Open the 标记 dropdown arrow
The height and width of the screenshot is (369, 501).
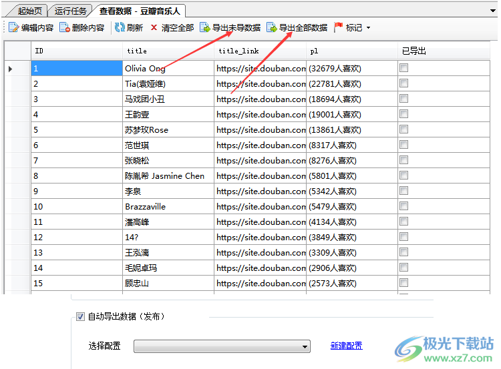click(368, 28)
